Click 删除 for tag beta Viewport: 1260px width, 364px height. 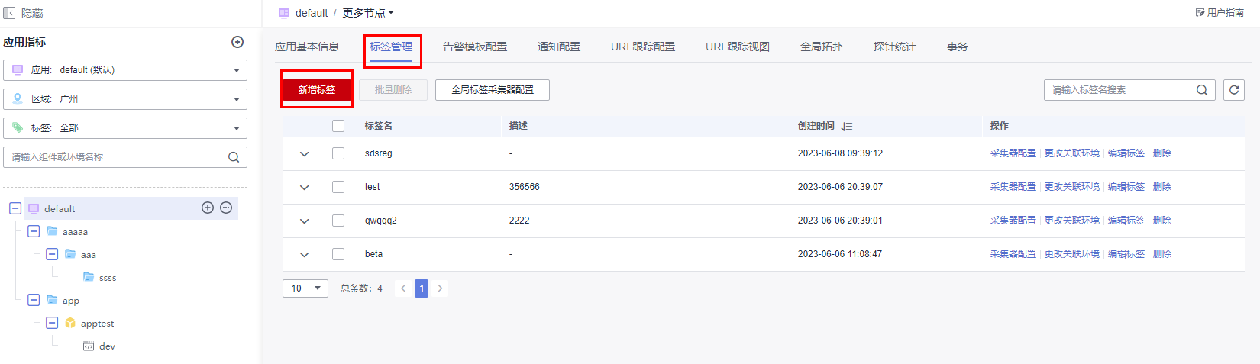1162,254
